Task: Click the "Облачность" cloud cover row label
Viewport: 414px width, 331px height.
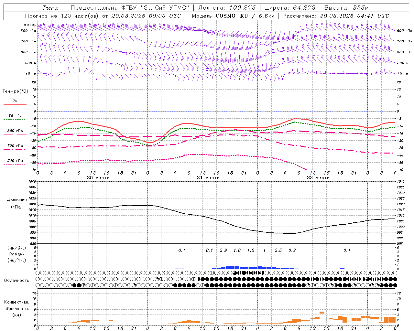Action: [16, 280]
